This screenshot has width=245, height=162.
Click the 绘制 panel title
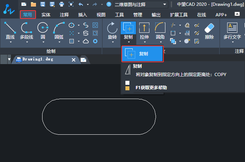point(51,51)
